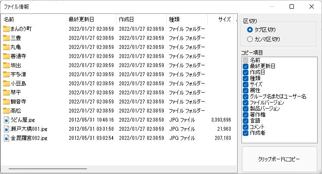
Task: Disable the 属性 checkbox
Action: [x=245, y=90]
